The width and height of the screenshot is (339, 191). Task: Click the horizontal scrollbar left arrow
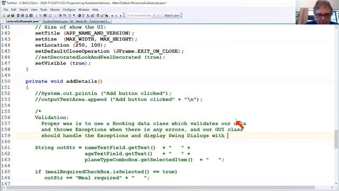[4, 187]
